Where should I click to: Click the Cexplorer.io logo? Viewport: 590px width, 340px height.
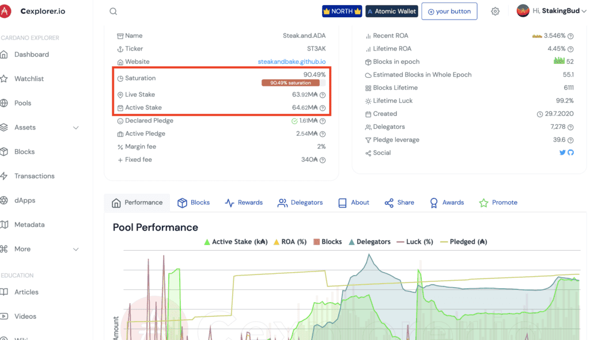35,10
